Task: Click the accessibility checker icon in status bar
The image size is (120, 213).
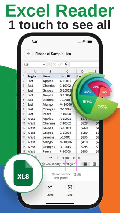Action: (x=43, y=164)
